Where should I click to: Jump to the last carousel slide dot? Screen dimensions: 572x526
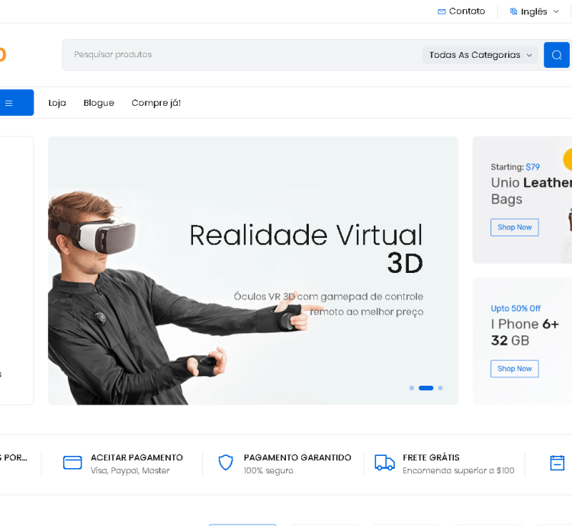(440, 388)
